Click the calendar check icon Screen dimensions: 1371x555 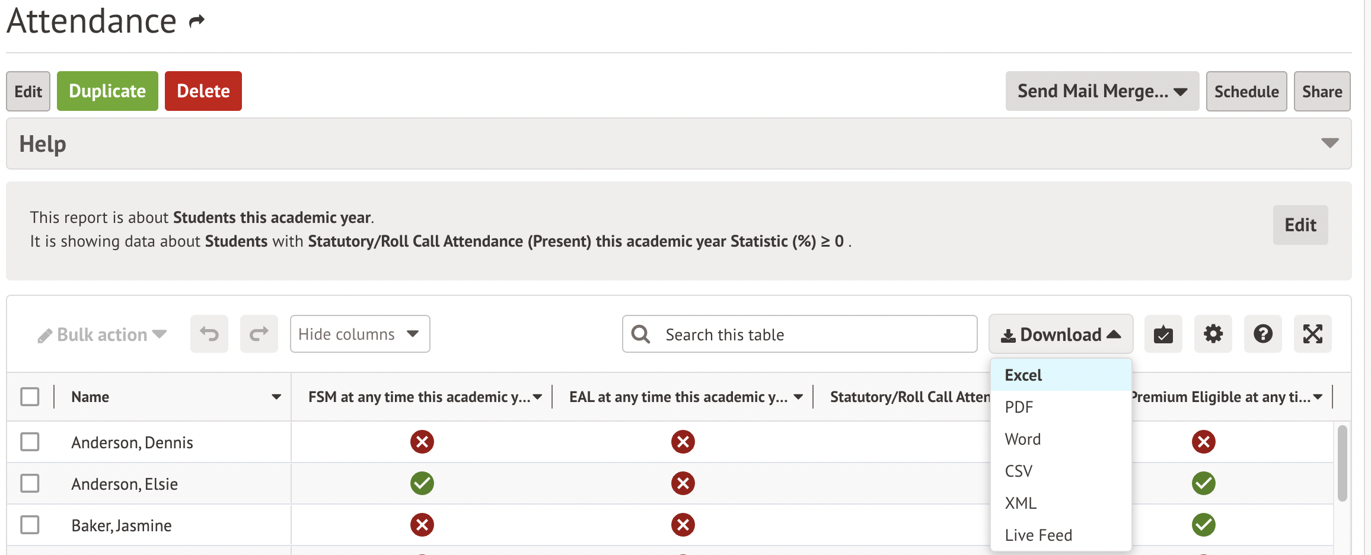(1163, 334)
